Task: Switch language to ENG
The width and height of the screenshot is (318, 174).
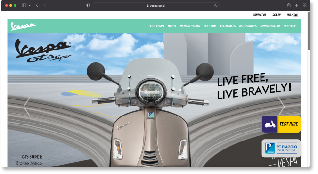Action: click(295, 15)
